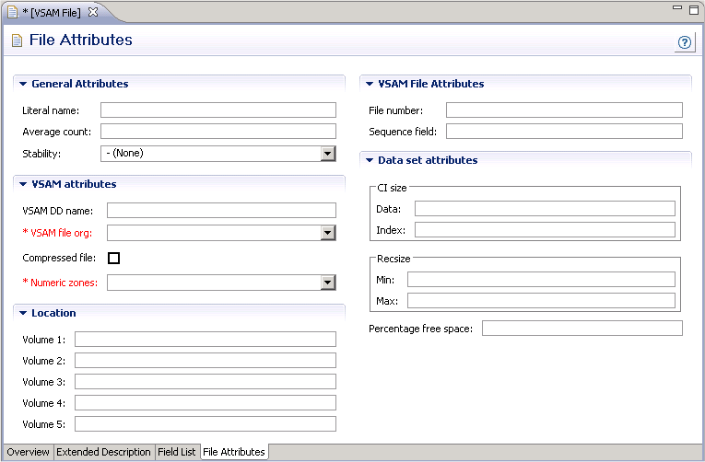The width and height of the screenshot is (705, 462).
Task: Collapse the VSAM attributes section
Action: pos(23,184)
